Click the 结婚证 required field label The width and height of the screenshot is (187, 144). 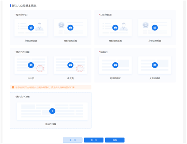click(x=104, y=52)
